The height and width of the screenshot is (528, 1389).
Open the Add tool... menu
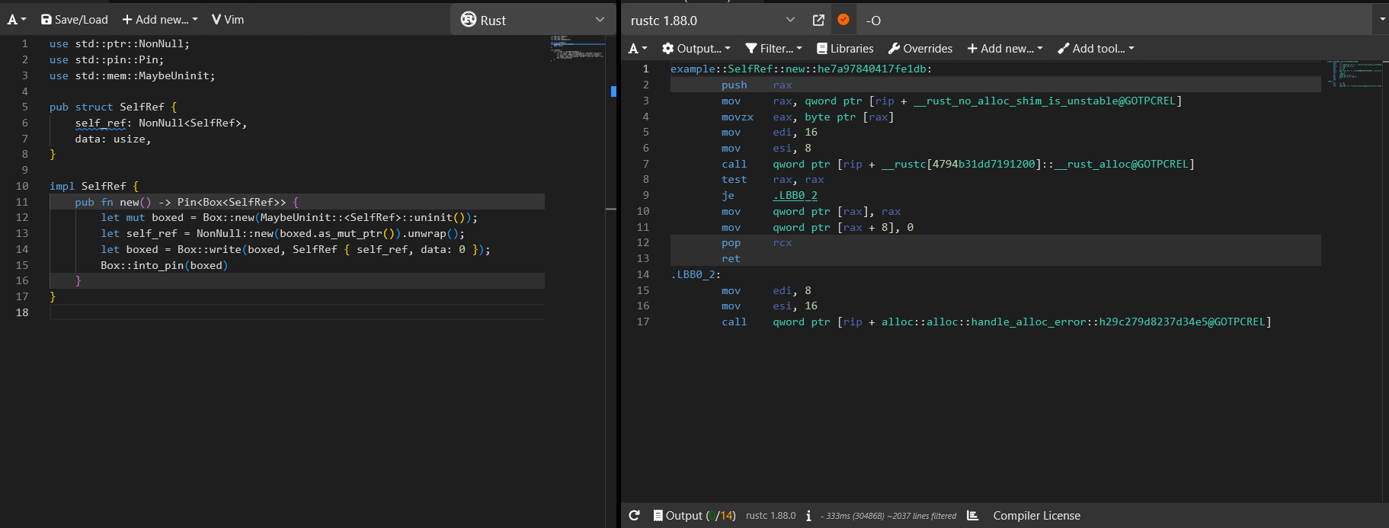(x=1096, y=49)
